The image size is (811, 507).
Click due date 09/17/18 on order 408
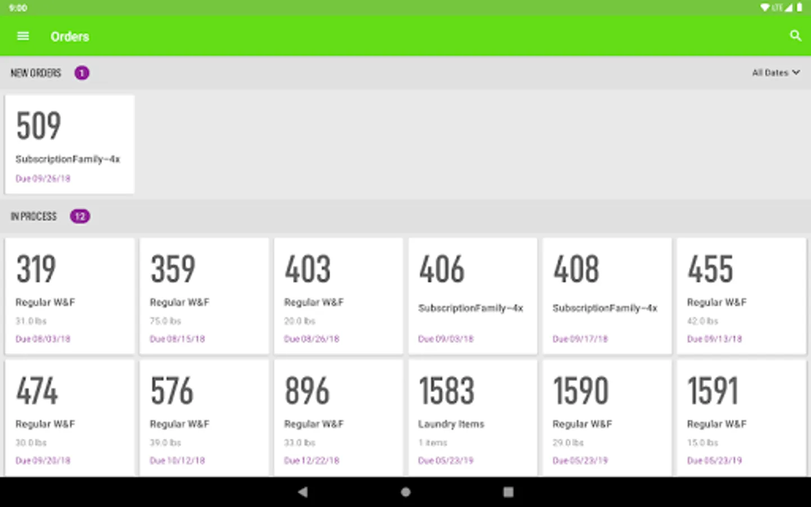pos(580,339)
